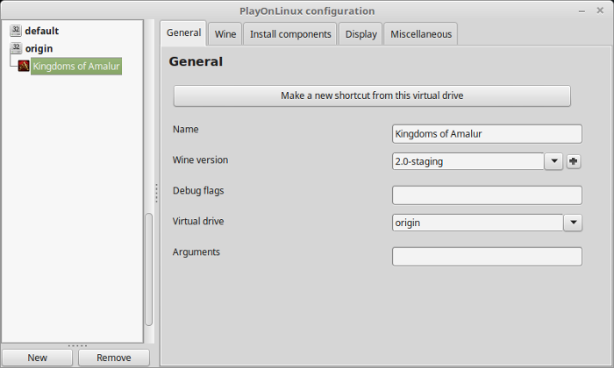The width and height of the screenshot is (614, 368).
Task: Switch to the General tab
Action: [x=183, y=32]
